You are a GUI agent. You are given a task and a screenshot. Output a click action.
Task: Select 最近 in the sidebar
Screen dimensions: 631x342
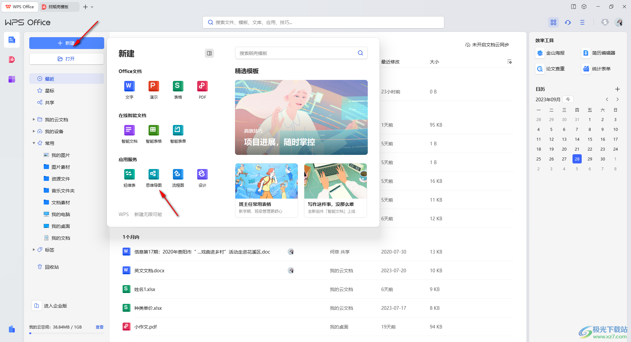[66, 79]
